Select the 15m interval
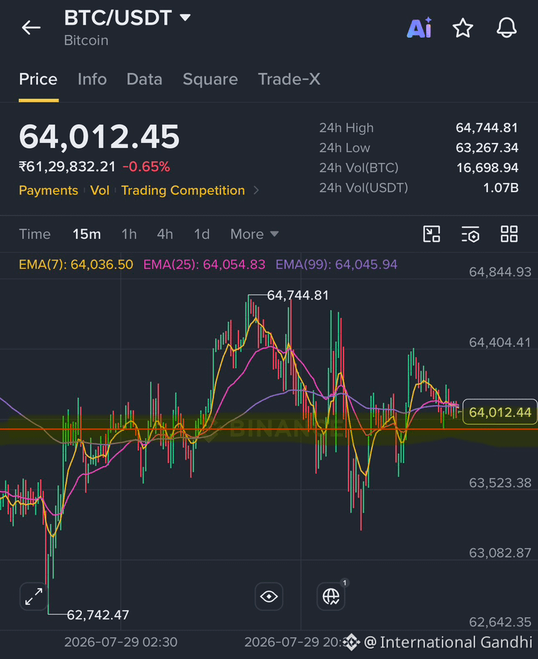Screen dimensions: 538x659 click(86, 234)
